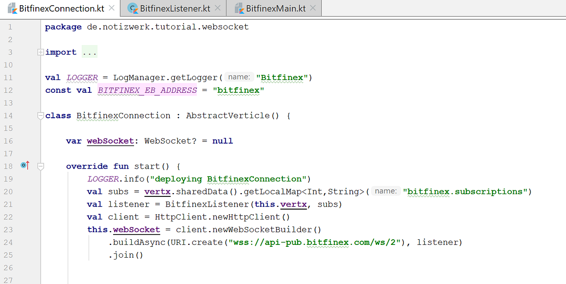Click the plus icon beside the import statement
The width and height of the screenshot is (566, 284).
pyautogui.click(x=41, y=52)
